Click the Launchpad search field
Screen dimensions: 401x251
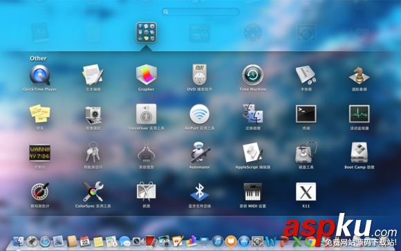200,12
